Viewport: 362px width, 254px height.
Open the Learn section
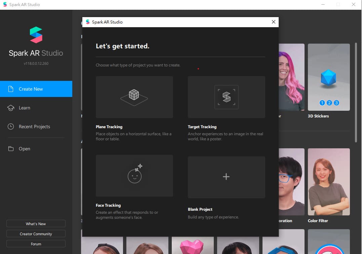click(x=36, y=108)
